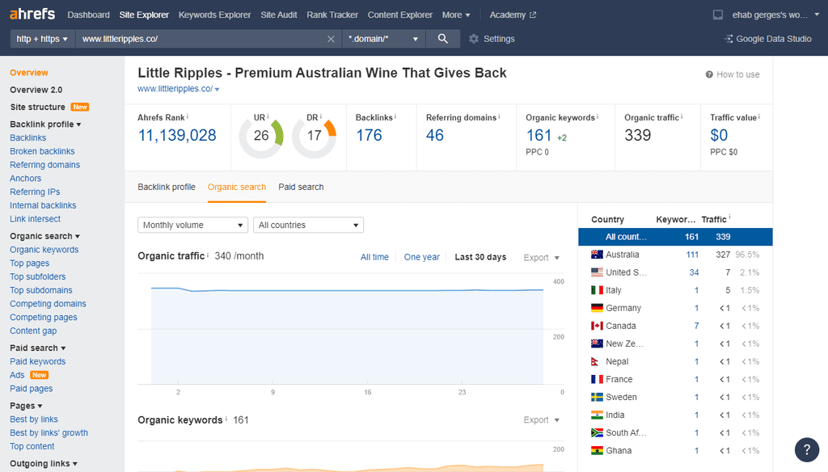Viewport: 828px width, 472px height.
Task: Collapse the Paid search sidebar section
Action: pos(38,348)
